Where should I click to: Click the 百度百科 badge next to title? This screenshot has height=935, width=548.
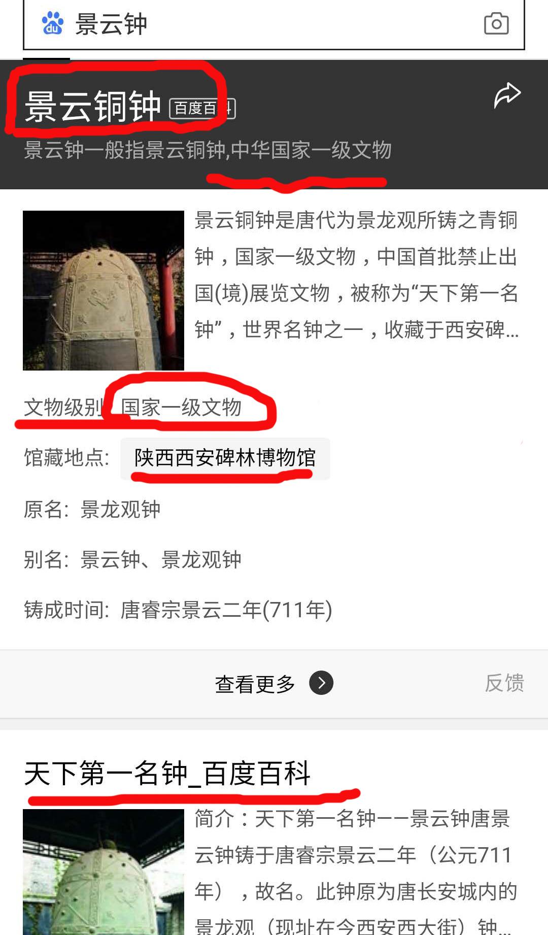[202, 108]
